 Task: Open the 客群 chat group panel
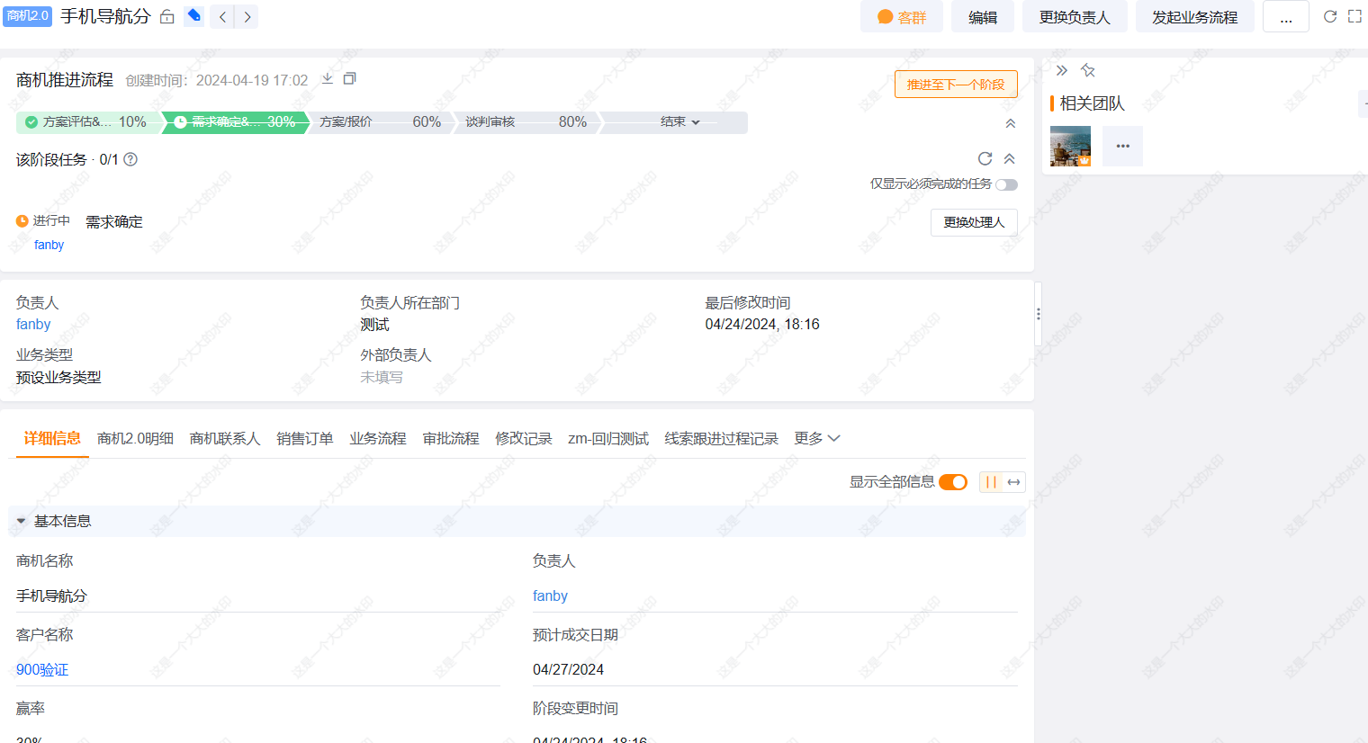click(901, 16)
